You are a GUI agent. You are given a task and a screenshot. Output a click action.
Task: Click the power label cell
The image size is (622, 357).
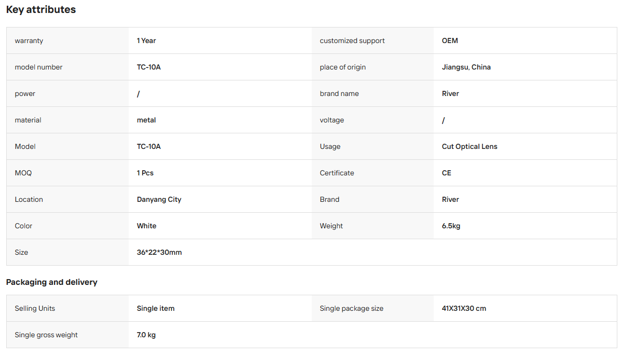tap(67, 93)
